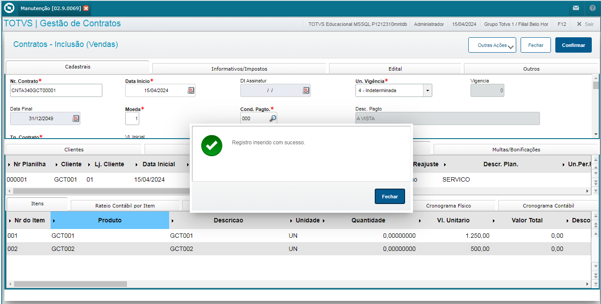The width and height of the screenshot is (601, 304).
Task: Open calendar picker for Dt Assinatur
Action: pos(306,90)
